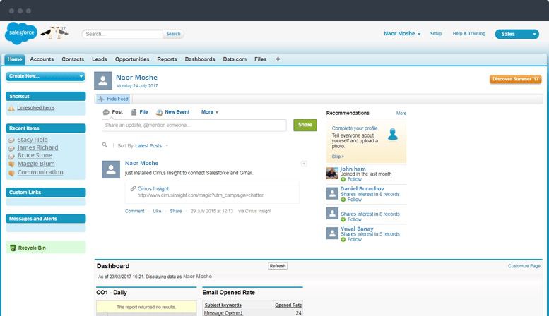The height and width of the screenshot is (316, 549).
Task: Open the Files tab
Action: click(x=260, y=59)
